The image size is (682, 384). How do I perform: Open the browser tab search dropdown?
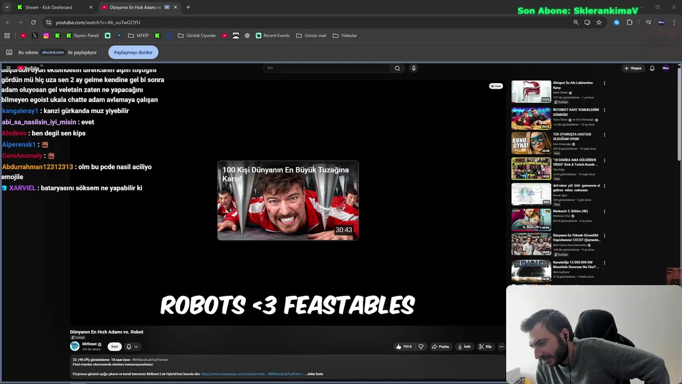coord(7,7)
